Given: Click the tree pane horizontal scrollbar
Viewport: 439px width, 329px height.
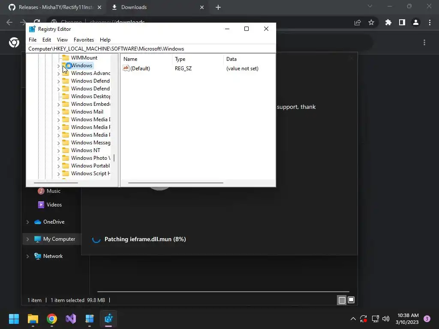Looking at the screenshot, I should 56,183.
